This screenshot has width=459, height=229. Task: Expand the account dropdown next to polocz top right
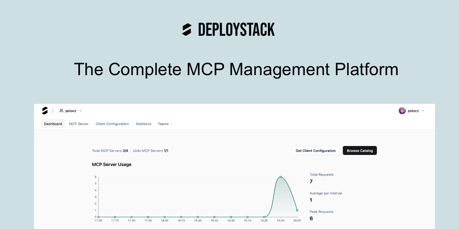click(423, 111)
